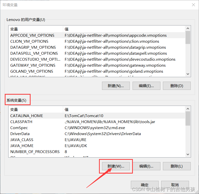Click down arrow of user variables scrollbar

[188, 74]
